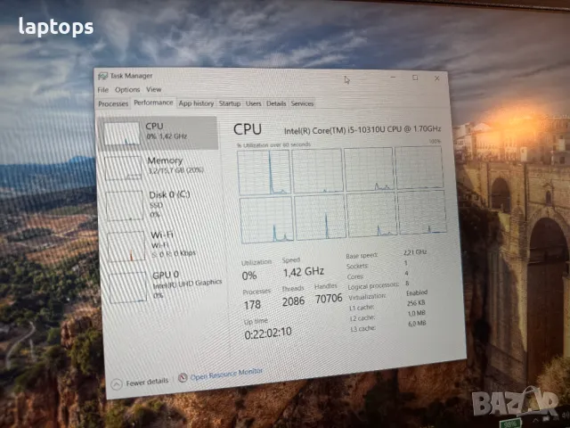The height and width of the screenshot is (428, 570).
Task: Open the Users tab
Action: (254, 103)
